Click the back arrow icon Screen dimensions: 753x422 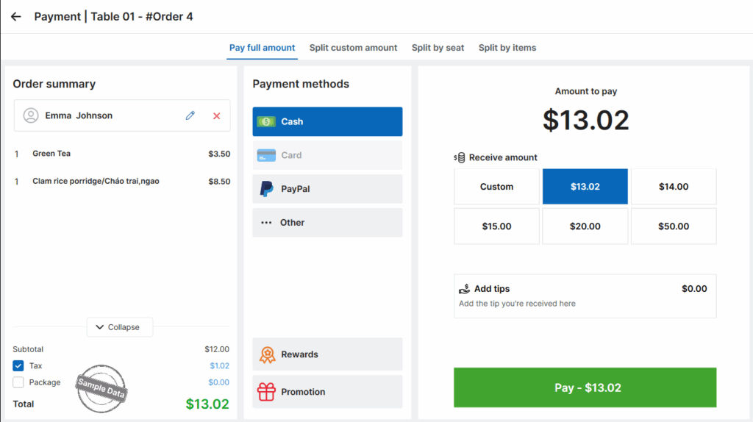[16, 16]
